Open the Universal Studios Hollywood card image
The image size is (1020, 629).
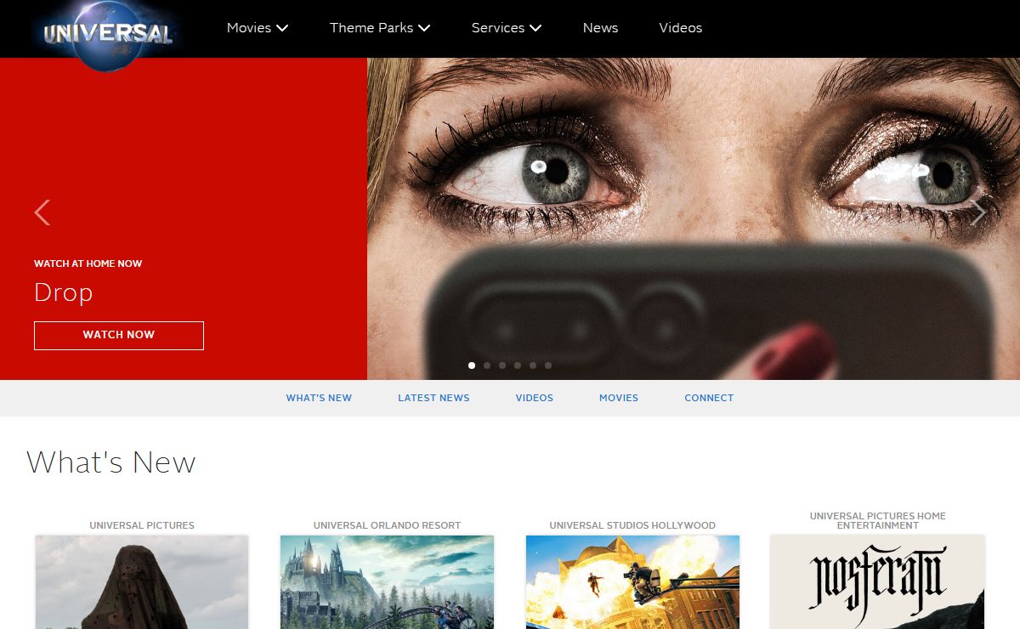(632, 582)
